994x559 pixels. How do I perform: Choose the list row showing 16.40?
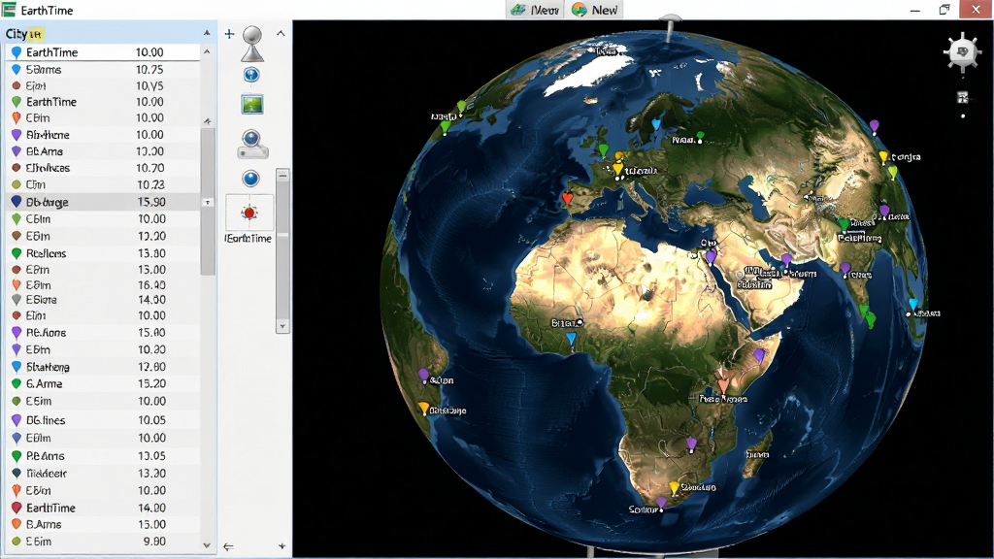[103, 285]
